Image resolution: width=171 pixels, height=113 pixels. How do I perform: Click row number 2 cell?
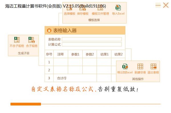(49, 70)
